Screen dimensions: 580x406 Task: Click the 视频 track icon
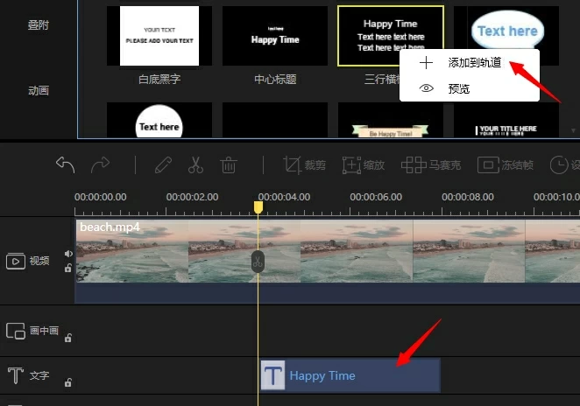pyautogui.click(x=16, y=261)
